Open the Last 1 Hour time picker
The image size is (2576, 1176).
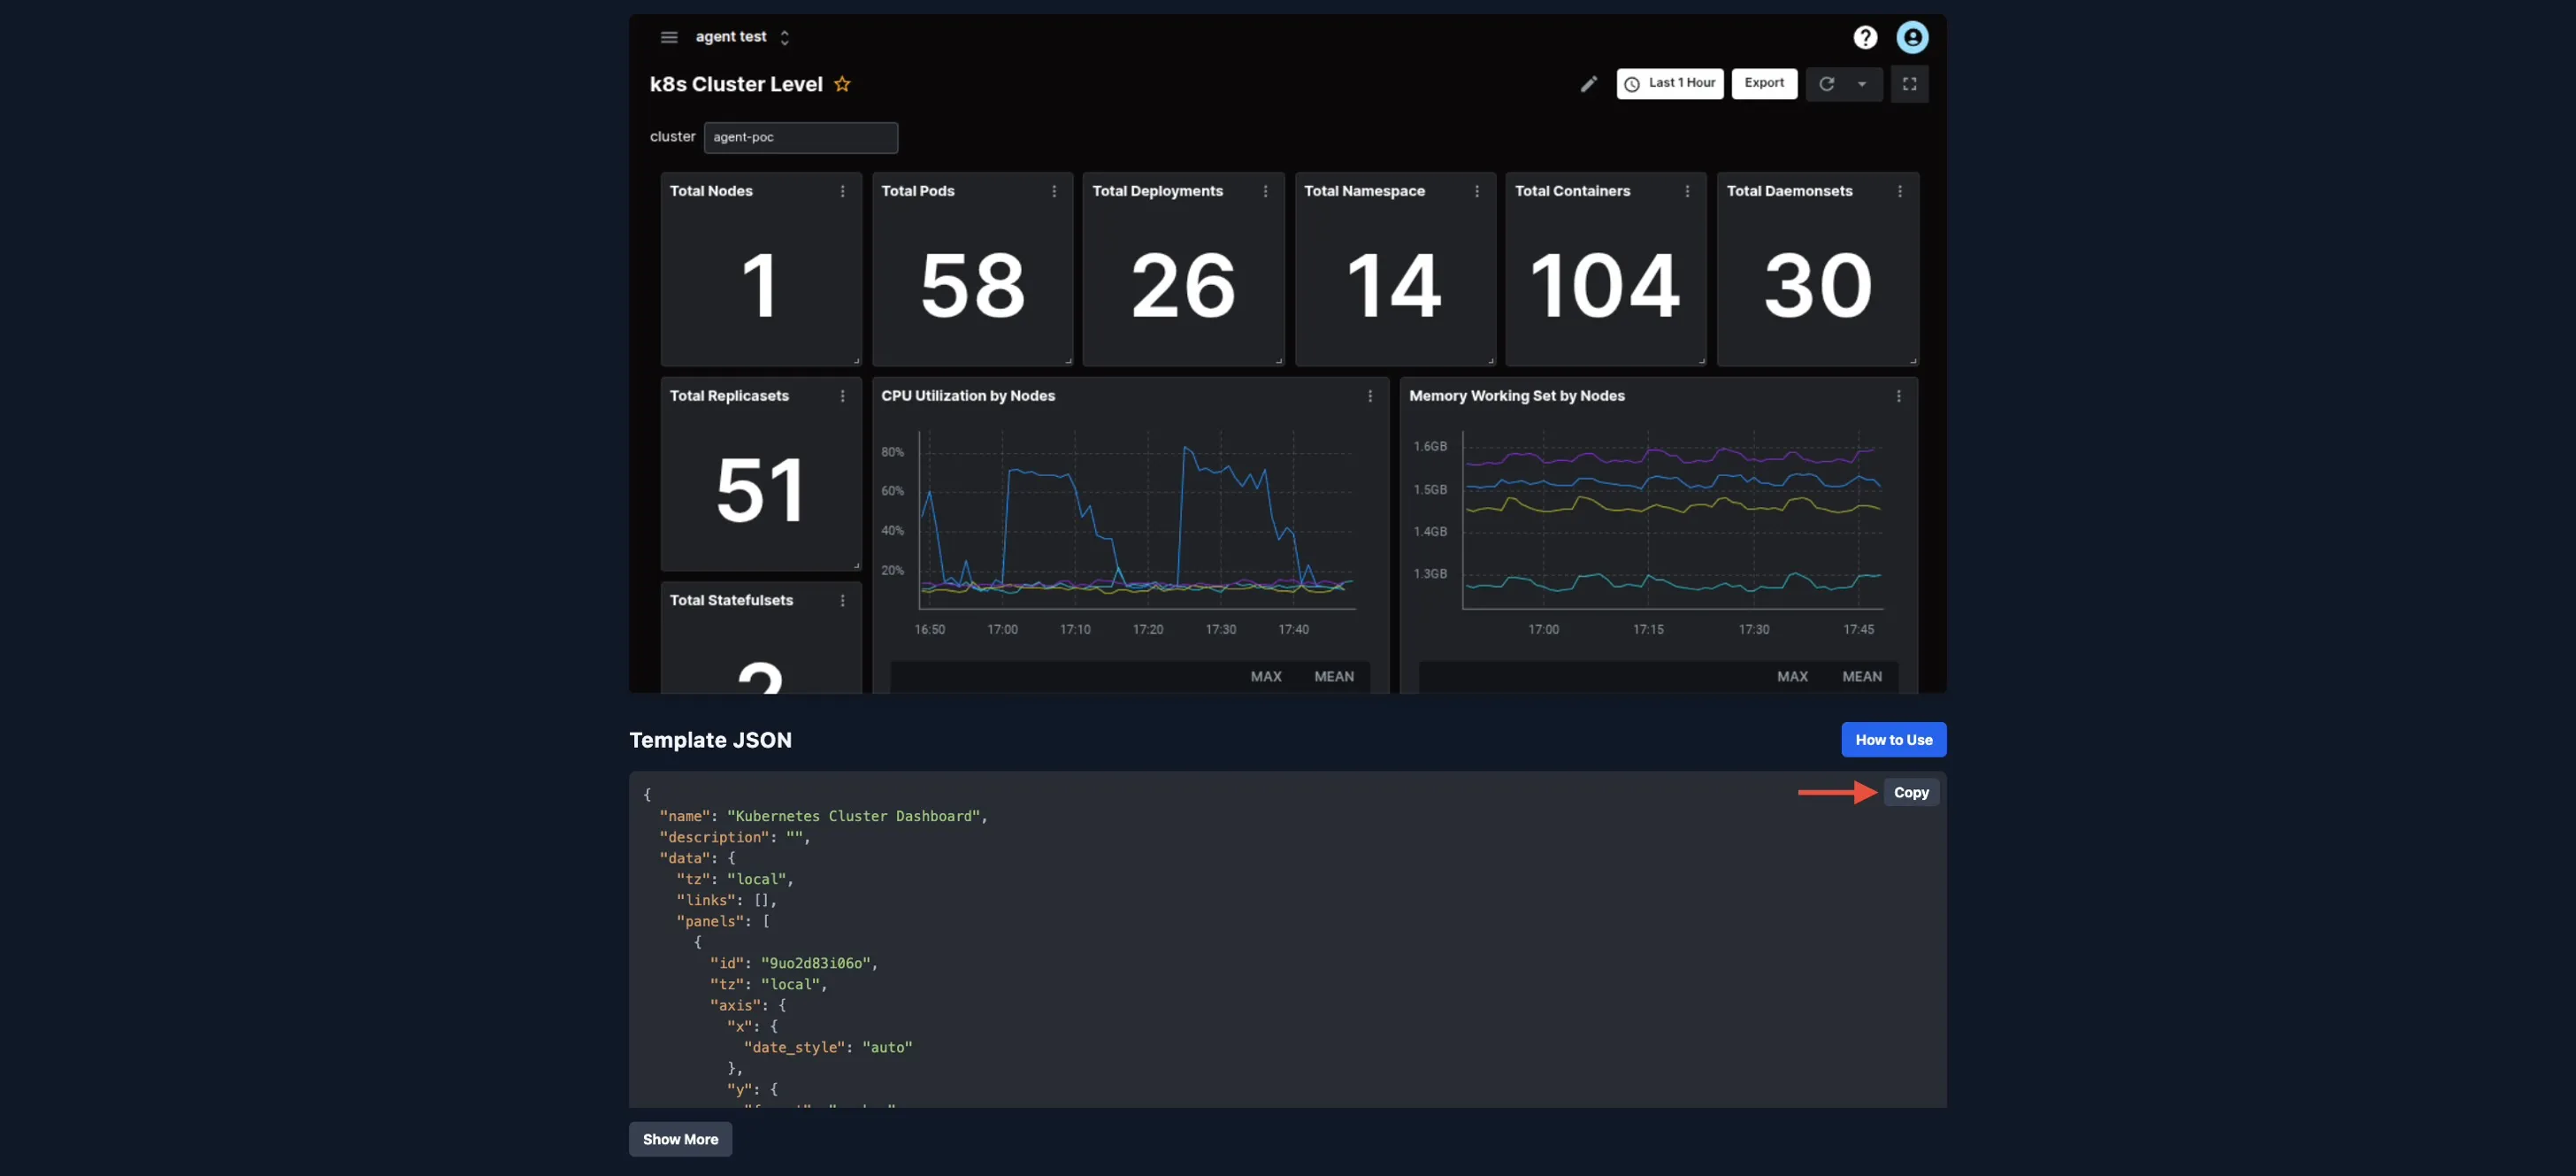tap(1669, 84)
